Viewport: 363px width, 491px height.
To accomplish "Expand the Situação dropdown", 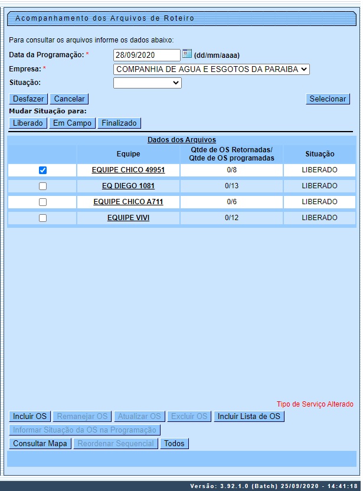I will (x=147, y=83).
